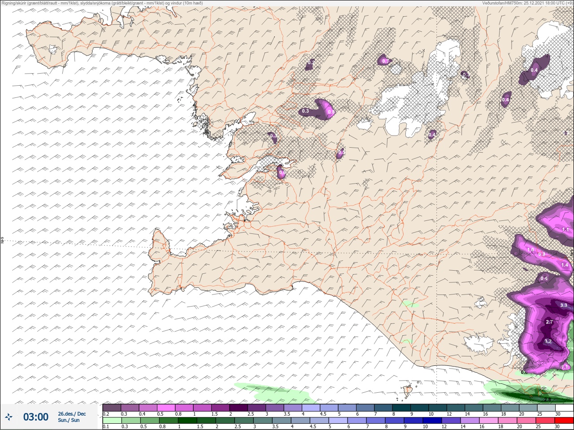Click the 0.3 value on the central purple patch
574x430 pixels.
pos(305,111)
